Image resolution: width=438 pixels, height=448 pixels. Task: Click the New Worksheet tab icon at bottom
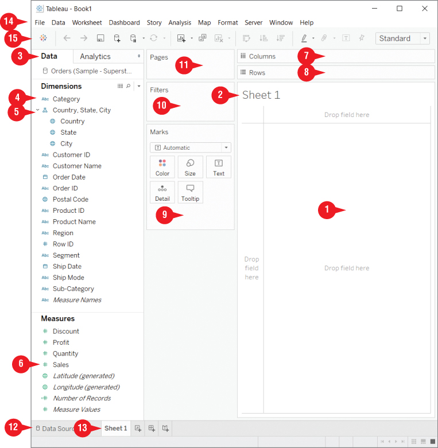138,428
